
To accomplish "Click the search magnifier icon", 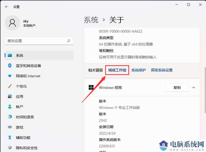I will (69, 41).
